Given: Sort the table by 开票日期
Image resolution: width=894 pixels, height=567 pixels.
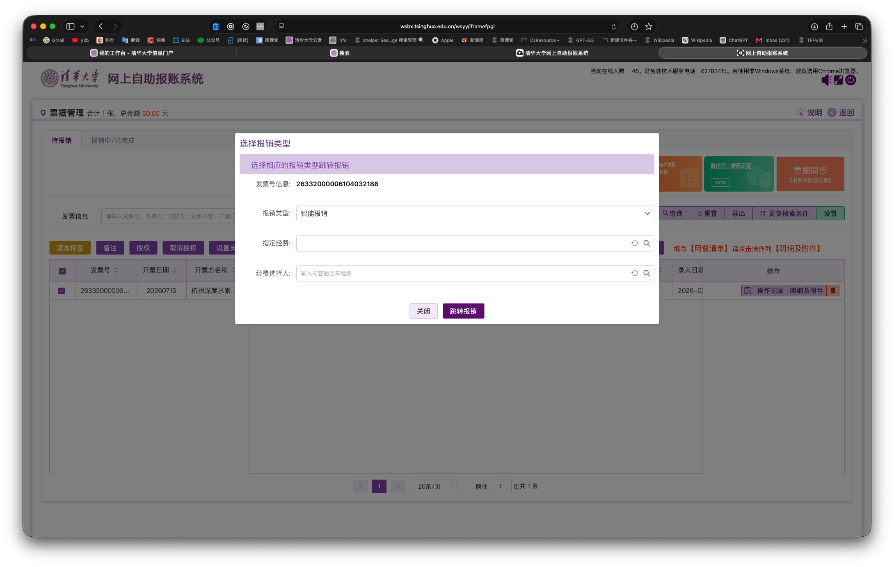Looking at the screenshot, I should [x=174, y=270].
